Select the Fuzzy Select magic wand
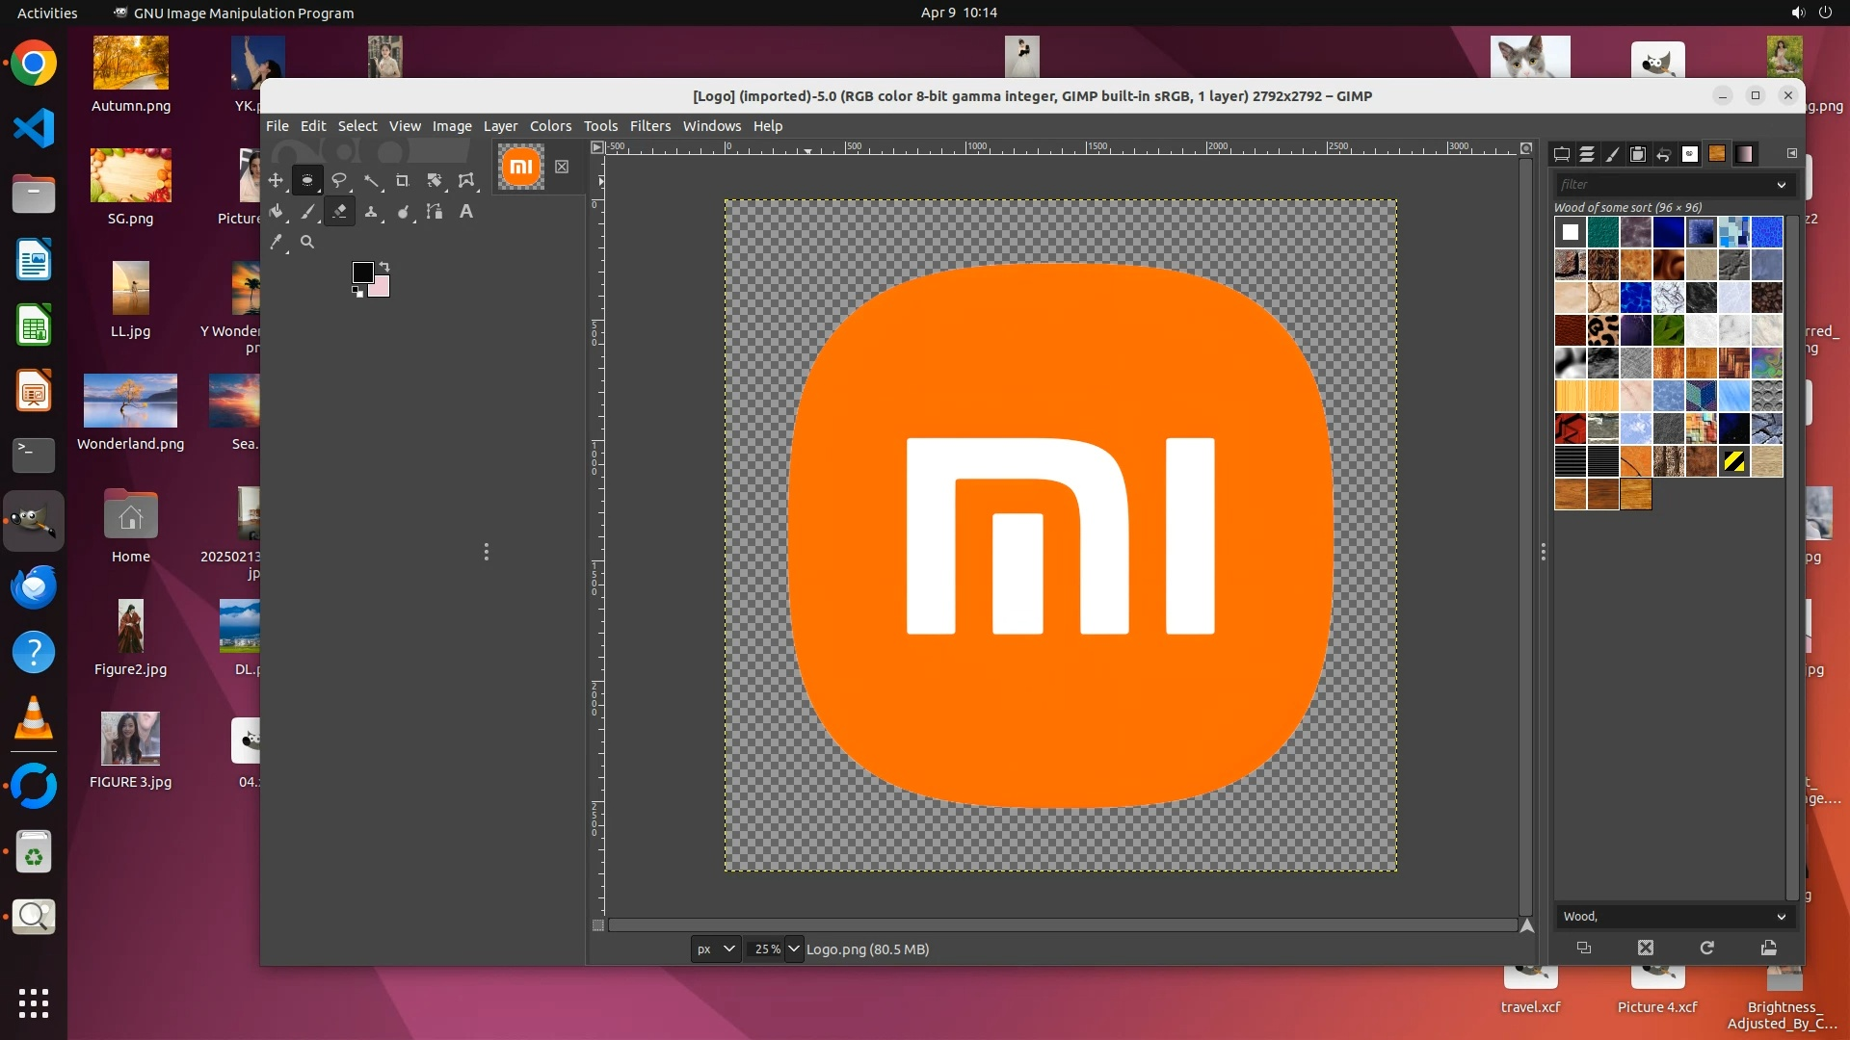This screenshot has width=1850, height=1040. pyautogui.click(x=371, y=180)
